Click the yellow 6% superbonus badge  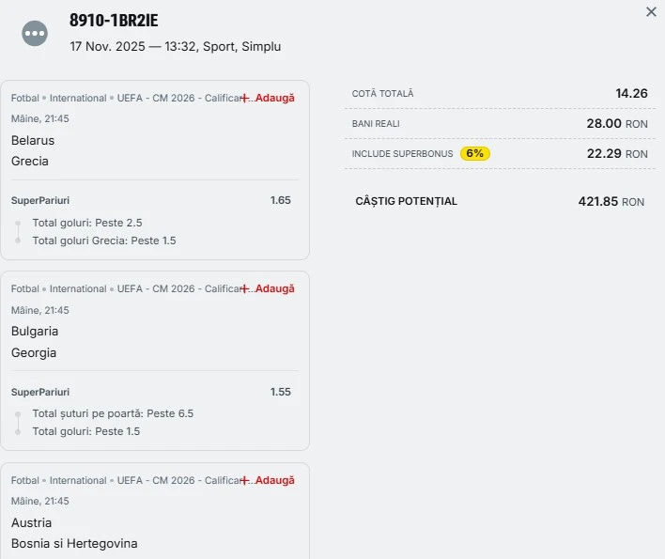475,153
